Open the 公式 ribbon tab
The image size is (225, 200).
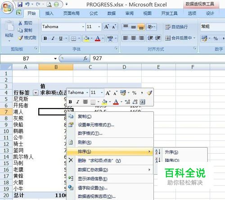point(94,13)
